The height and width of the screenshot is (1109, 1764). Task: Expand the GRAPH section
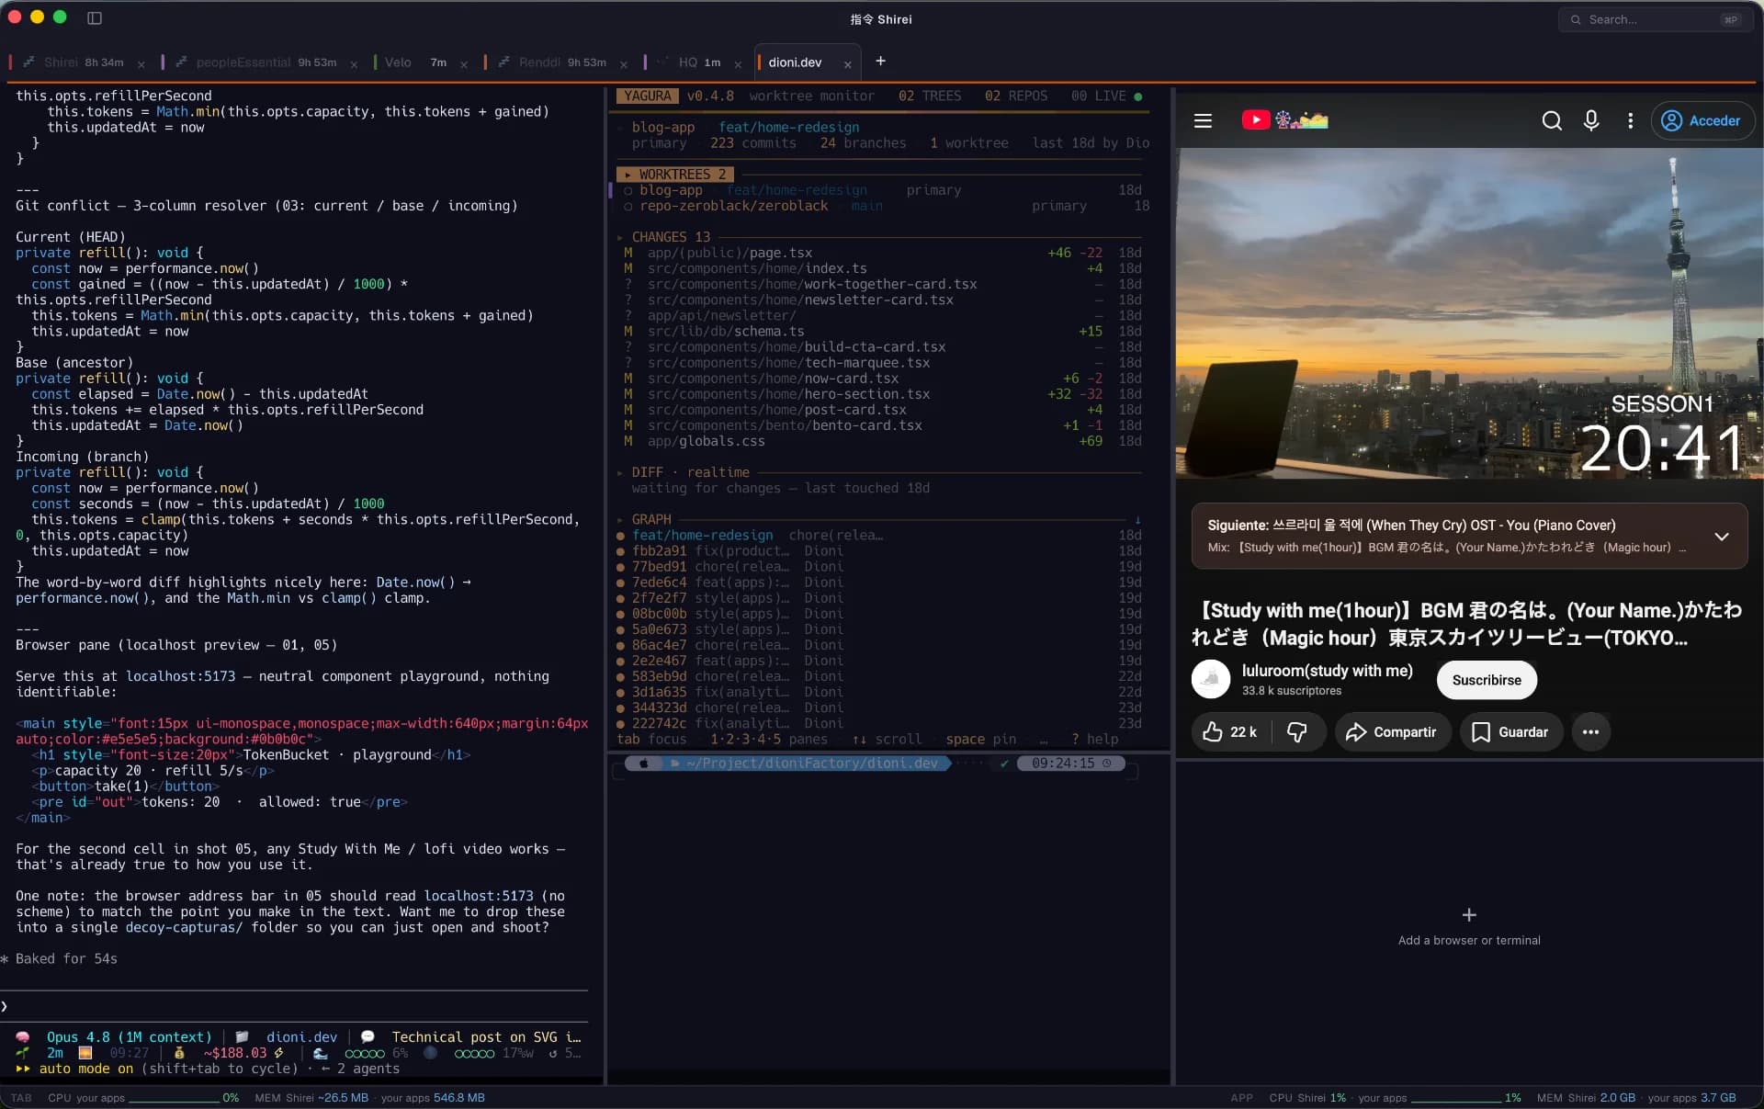[x=644, y=519]
